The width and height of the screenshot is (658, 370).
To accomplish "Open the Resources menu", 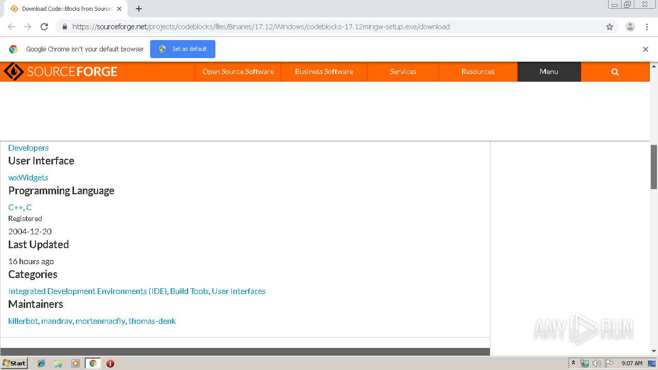I will tap(478, 72).
